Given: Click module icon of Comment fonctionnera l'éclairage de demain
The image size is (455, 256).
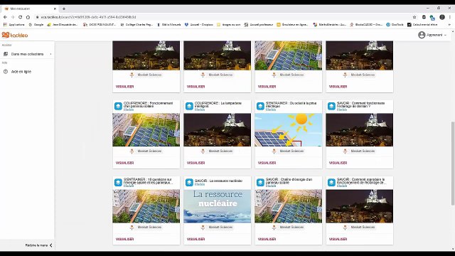Looking at the screenshot, I should [x=331, y=106].
